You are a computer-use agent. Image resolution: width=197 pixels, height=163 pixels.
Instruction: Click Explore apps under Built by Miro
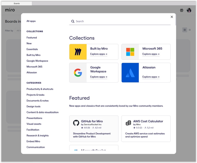click(99, 54)
